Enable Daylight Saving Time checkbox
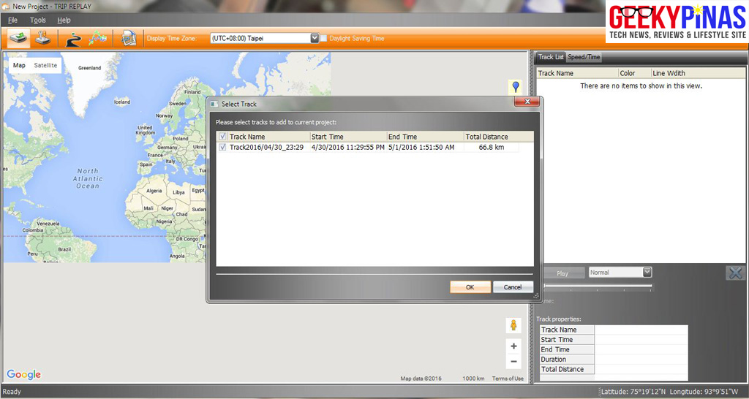749x399 pixels. [323, 38]
